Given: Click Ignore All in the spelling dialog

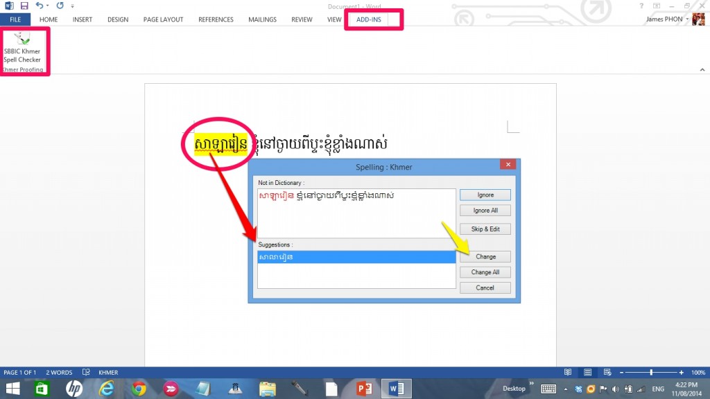Looking at the screenshot, I should [x=485, y=210].
